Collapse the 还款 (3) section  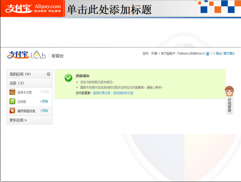[17, 83]
